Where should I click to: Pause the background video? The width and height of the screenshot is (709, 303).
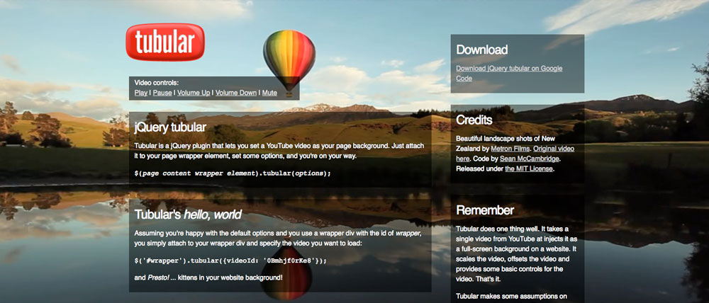coord(162,93)
